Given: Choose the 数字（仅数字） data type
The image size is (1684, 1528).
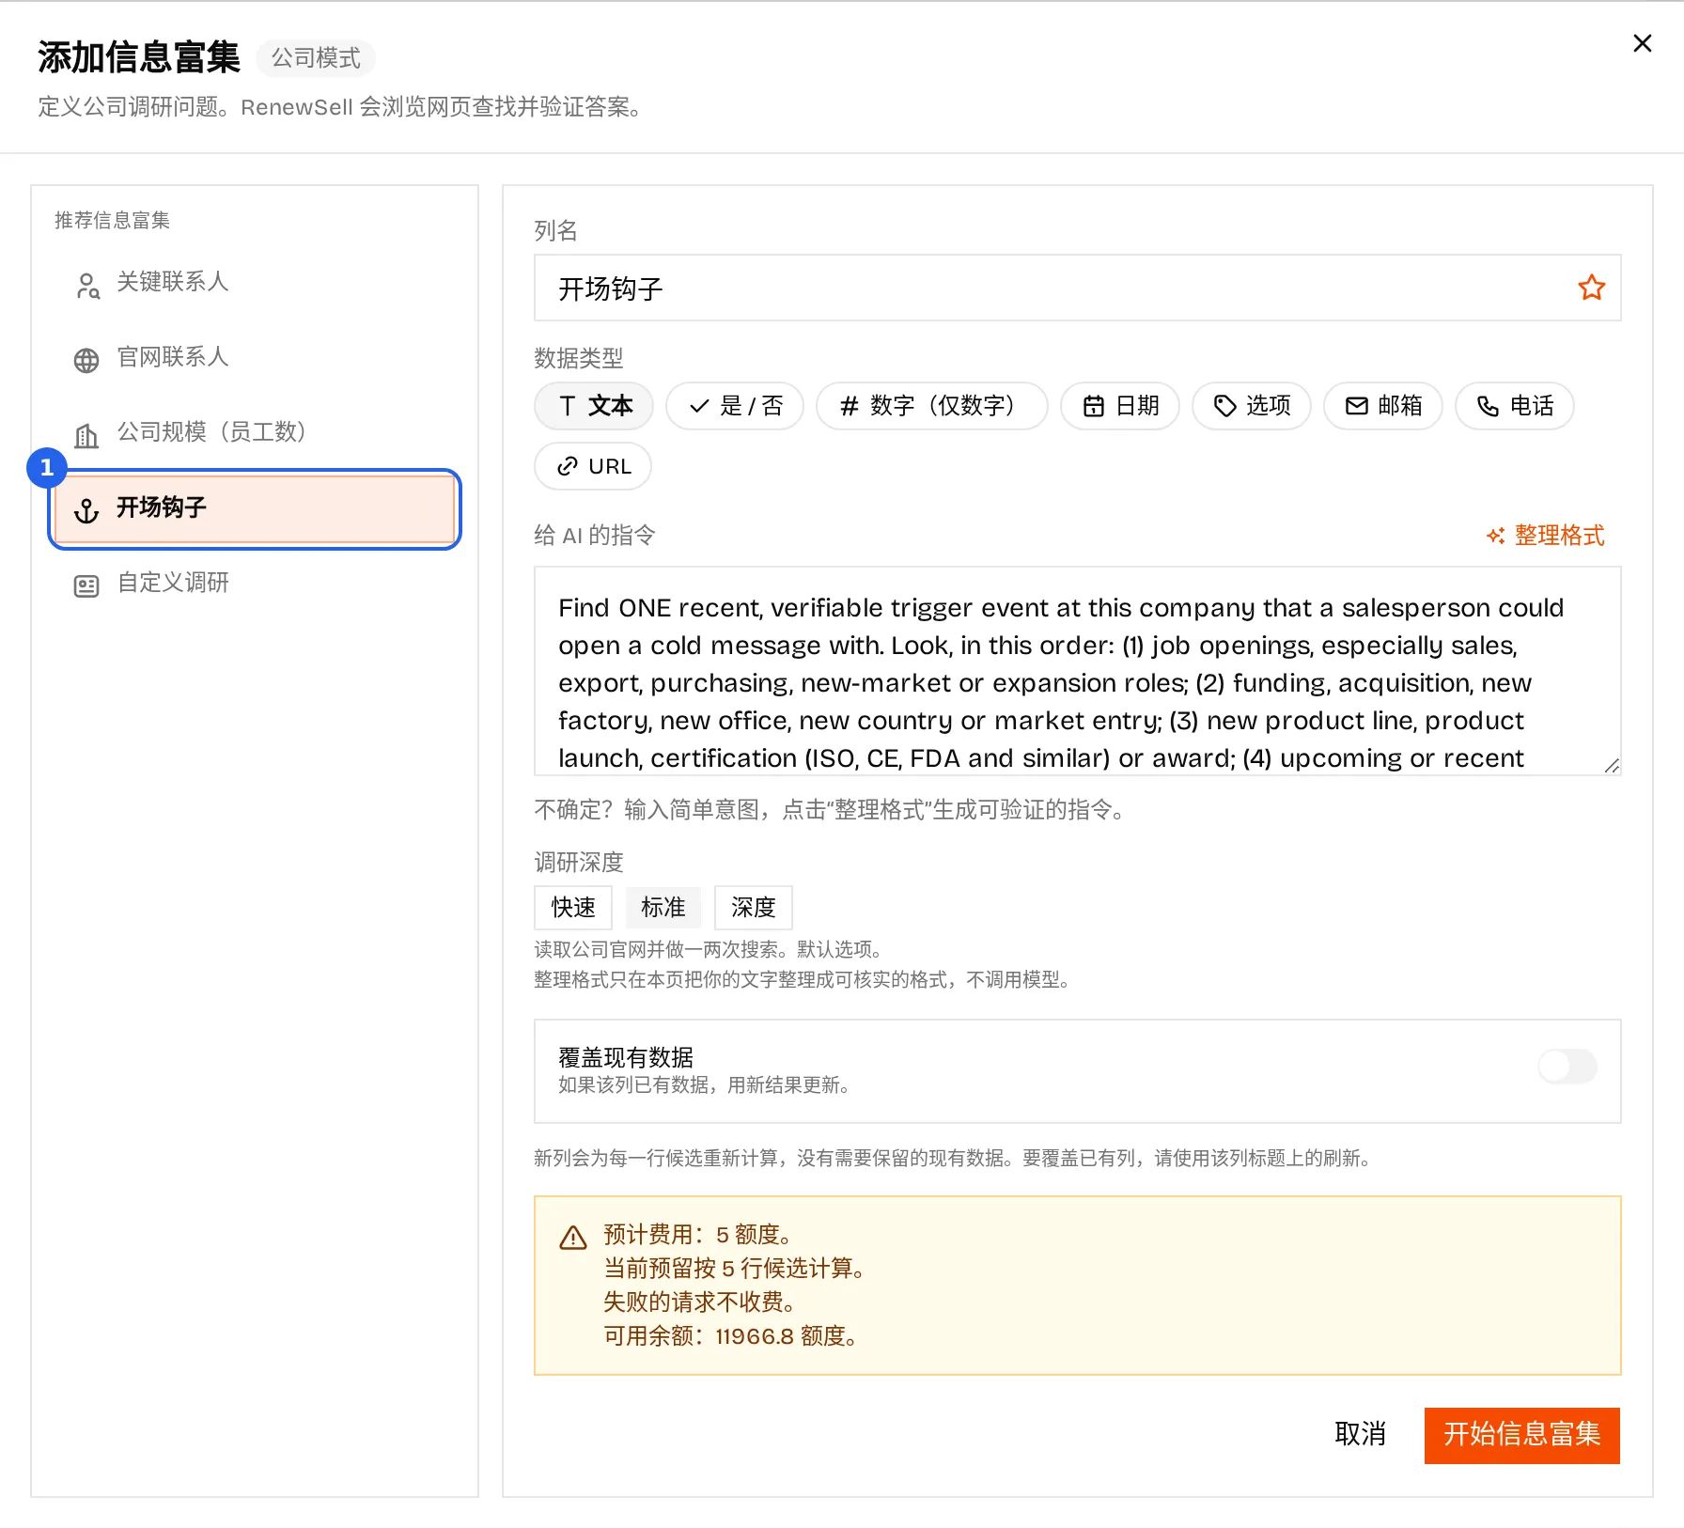Looking at the screenshot, I should [x=931, y=406].
